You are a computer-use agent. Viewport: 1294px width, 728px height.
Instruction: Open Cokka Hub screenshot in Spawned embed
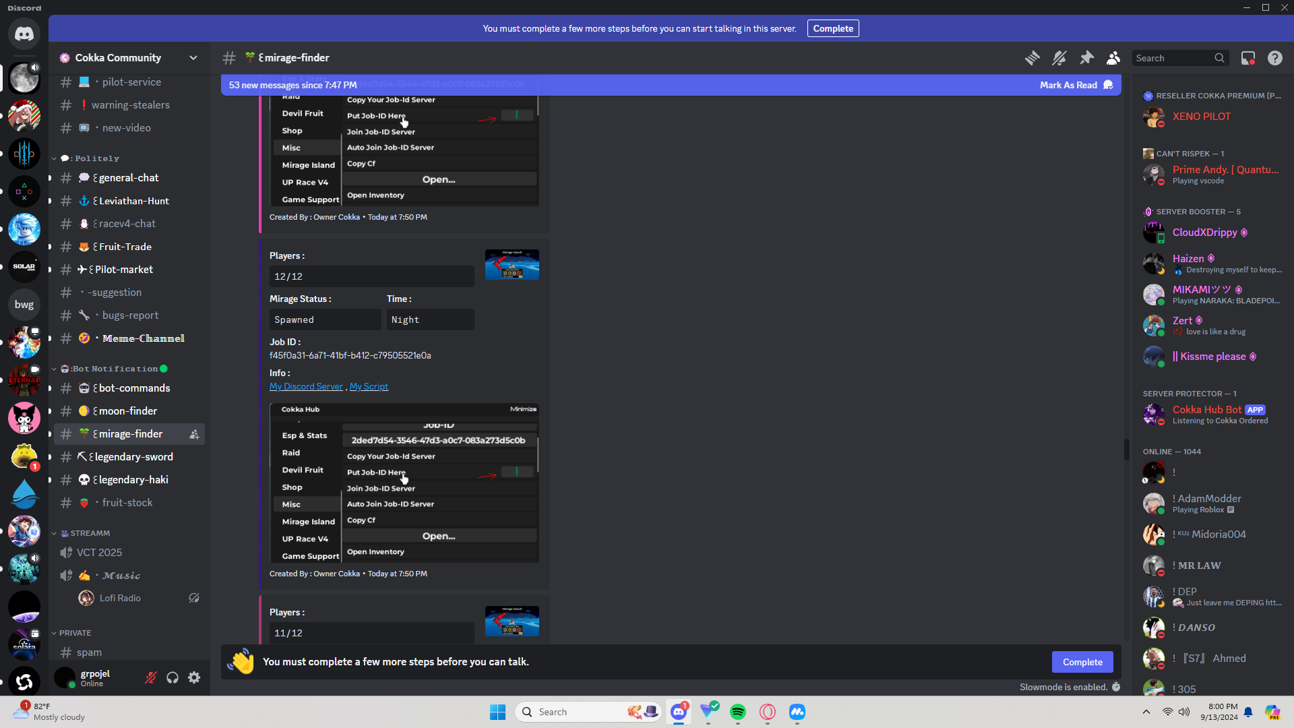(404, 483)
